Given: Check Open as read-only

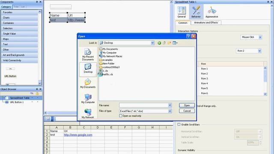Looking at the screenshot, I should [x=121, y=116].
